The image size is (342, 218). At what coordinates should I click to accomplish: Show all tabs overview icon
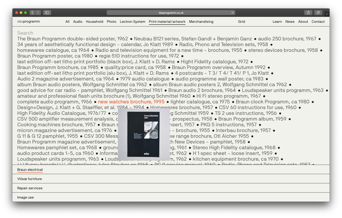pyautogui.click(x=318, y=13)
